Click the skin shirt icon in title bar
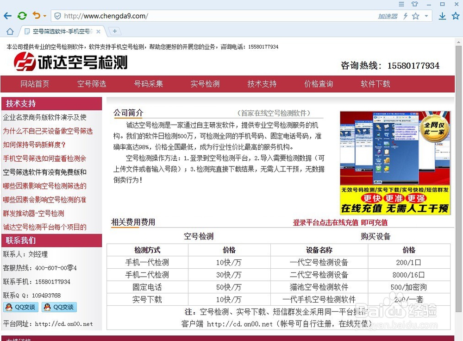This screenshot has width=463, height=341. tap(414, 4)
